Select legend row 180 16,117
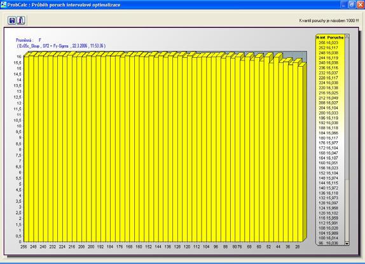 329,138
